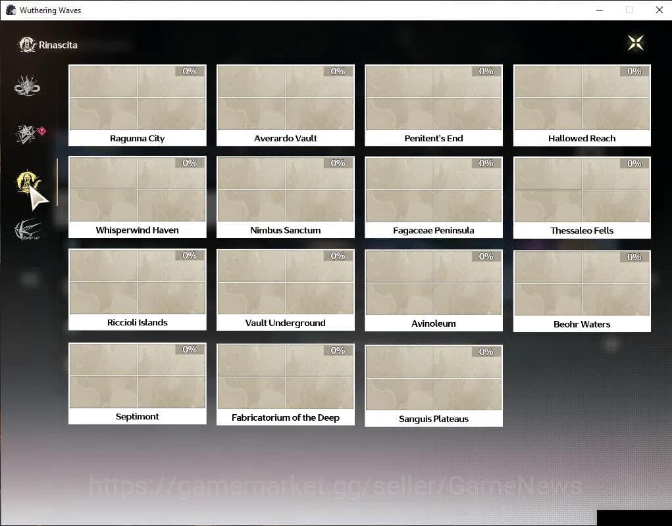The width and height of the screenshot is (672, 526).
Task: Click the Wuthering Waves title bar icon
Action: coord(11,10)
